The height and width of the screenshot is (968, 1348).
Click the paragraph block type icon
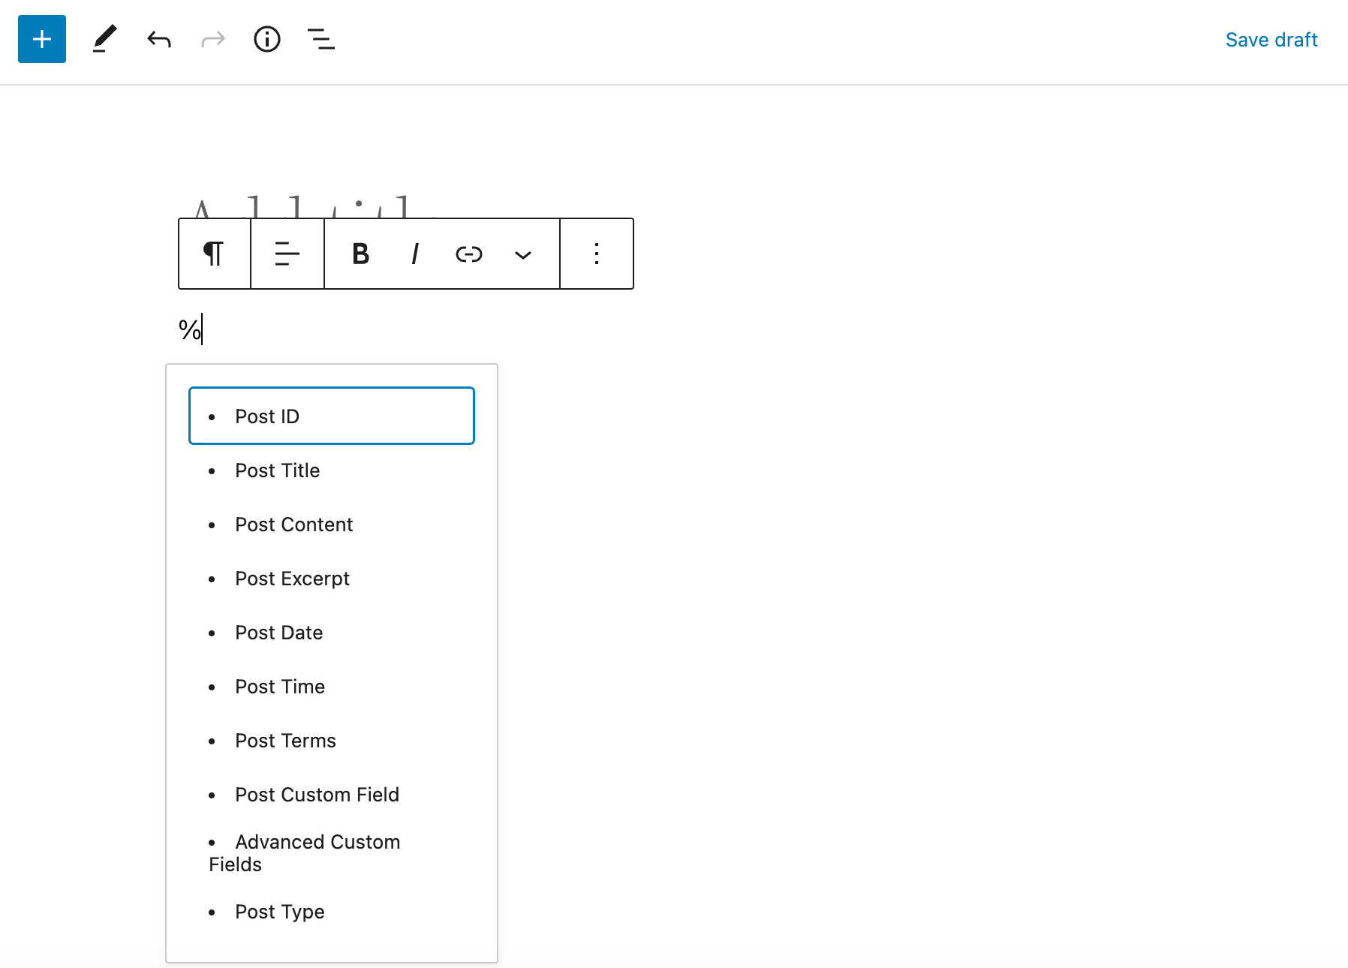click(x=213, y=254)
